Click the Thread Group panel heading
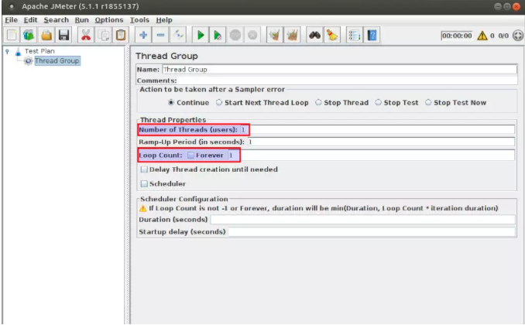 [166, 56]
